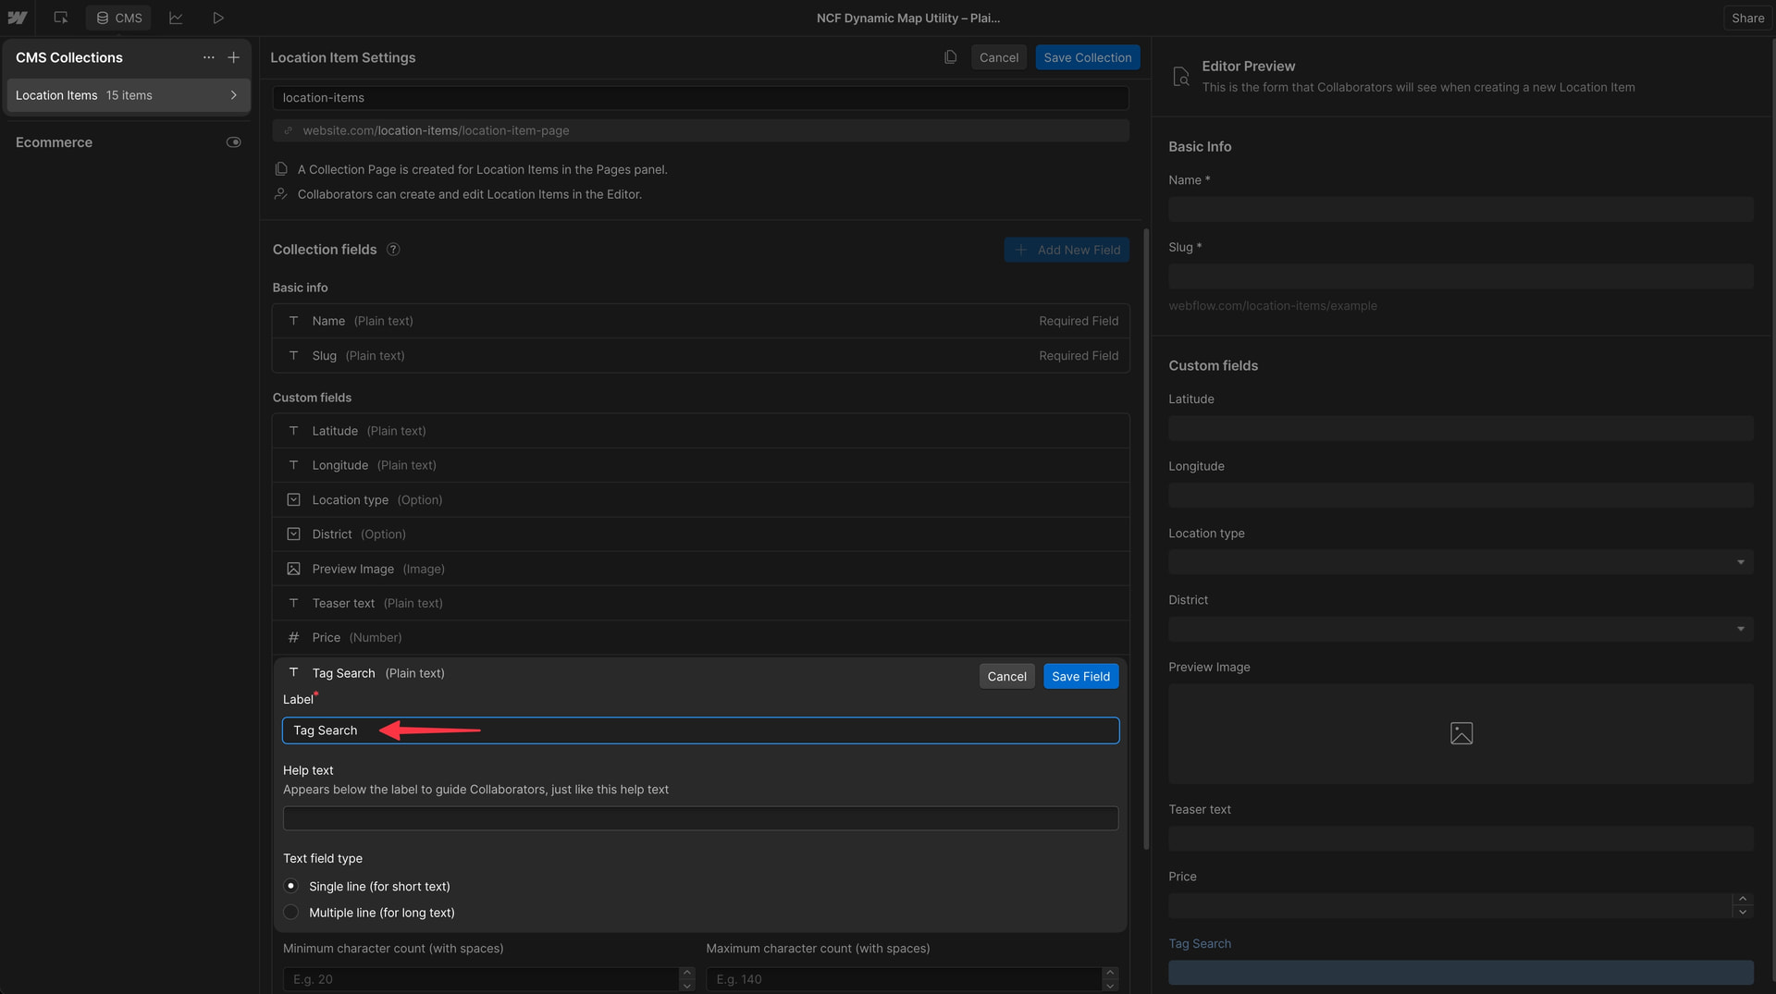Viewport: 1776px width, 994px height.
Task: Focus the Help text input box
Action: [x=700, y=818]
